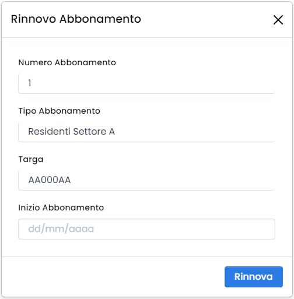
Task: Open the Inizio Abbonamento date field
Action: click(146, 229)
